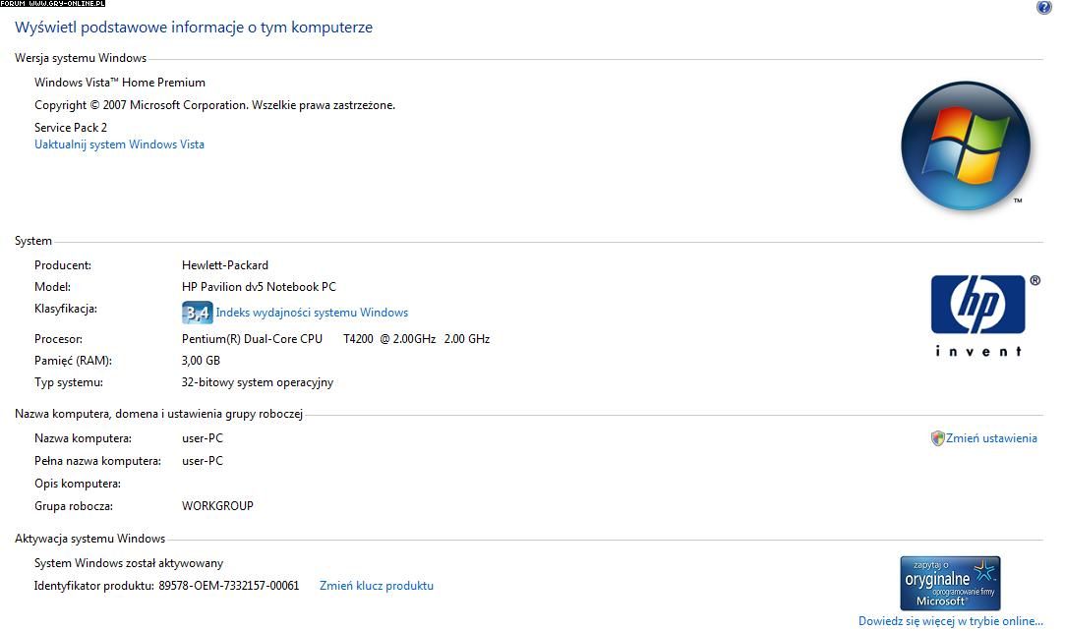The height and width of the screenshot is (631, 1065).
Task: Click the Zmień klucz produktu link
Action: coord(377,586)
